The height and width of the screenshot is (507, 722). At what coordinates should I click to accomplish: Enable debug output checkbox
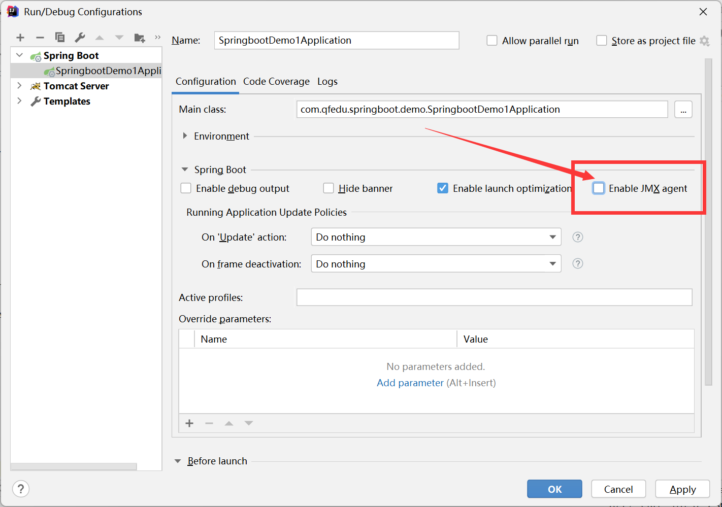coord(186,188)
